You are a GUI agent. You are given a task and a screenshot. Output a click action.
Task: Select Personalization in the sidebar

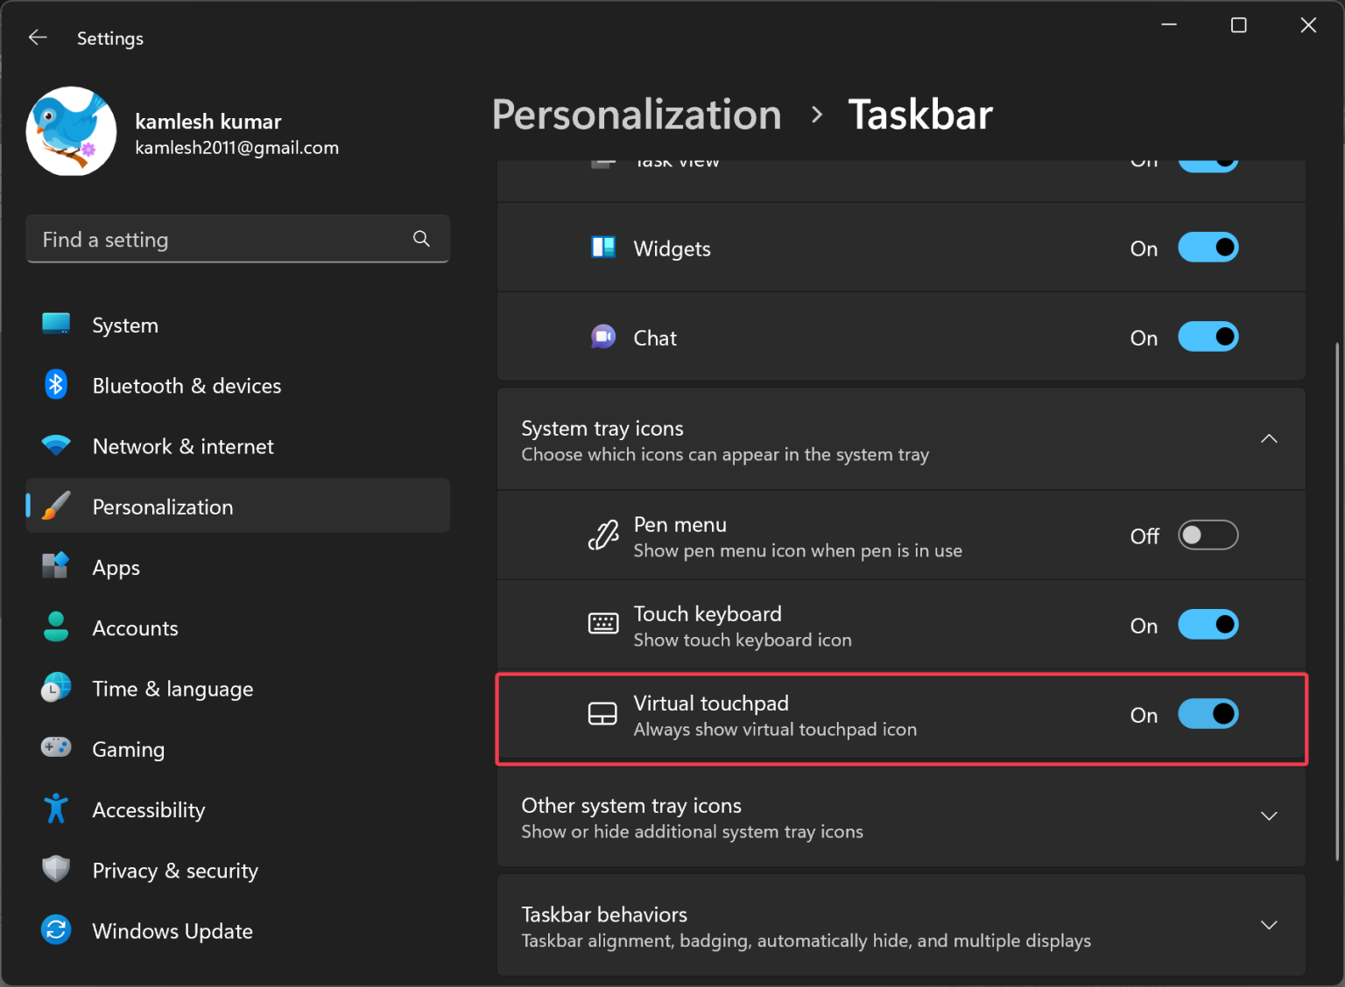162,506
